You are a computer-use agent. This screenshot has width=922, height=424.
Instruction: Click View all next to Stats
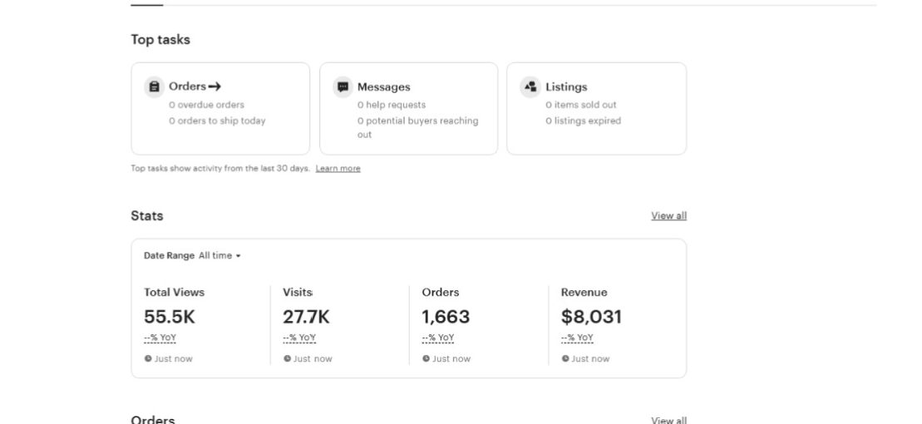pos(668,216)
